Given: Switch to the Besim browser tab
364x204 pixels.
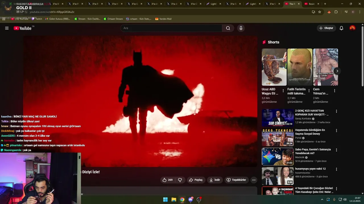Looking at the screenshot, I should pos(312,4).
